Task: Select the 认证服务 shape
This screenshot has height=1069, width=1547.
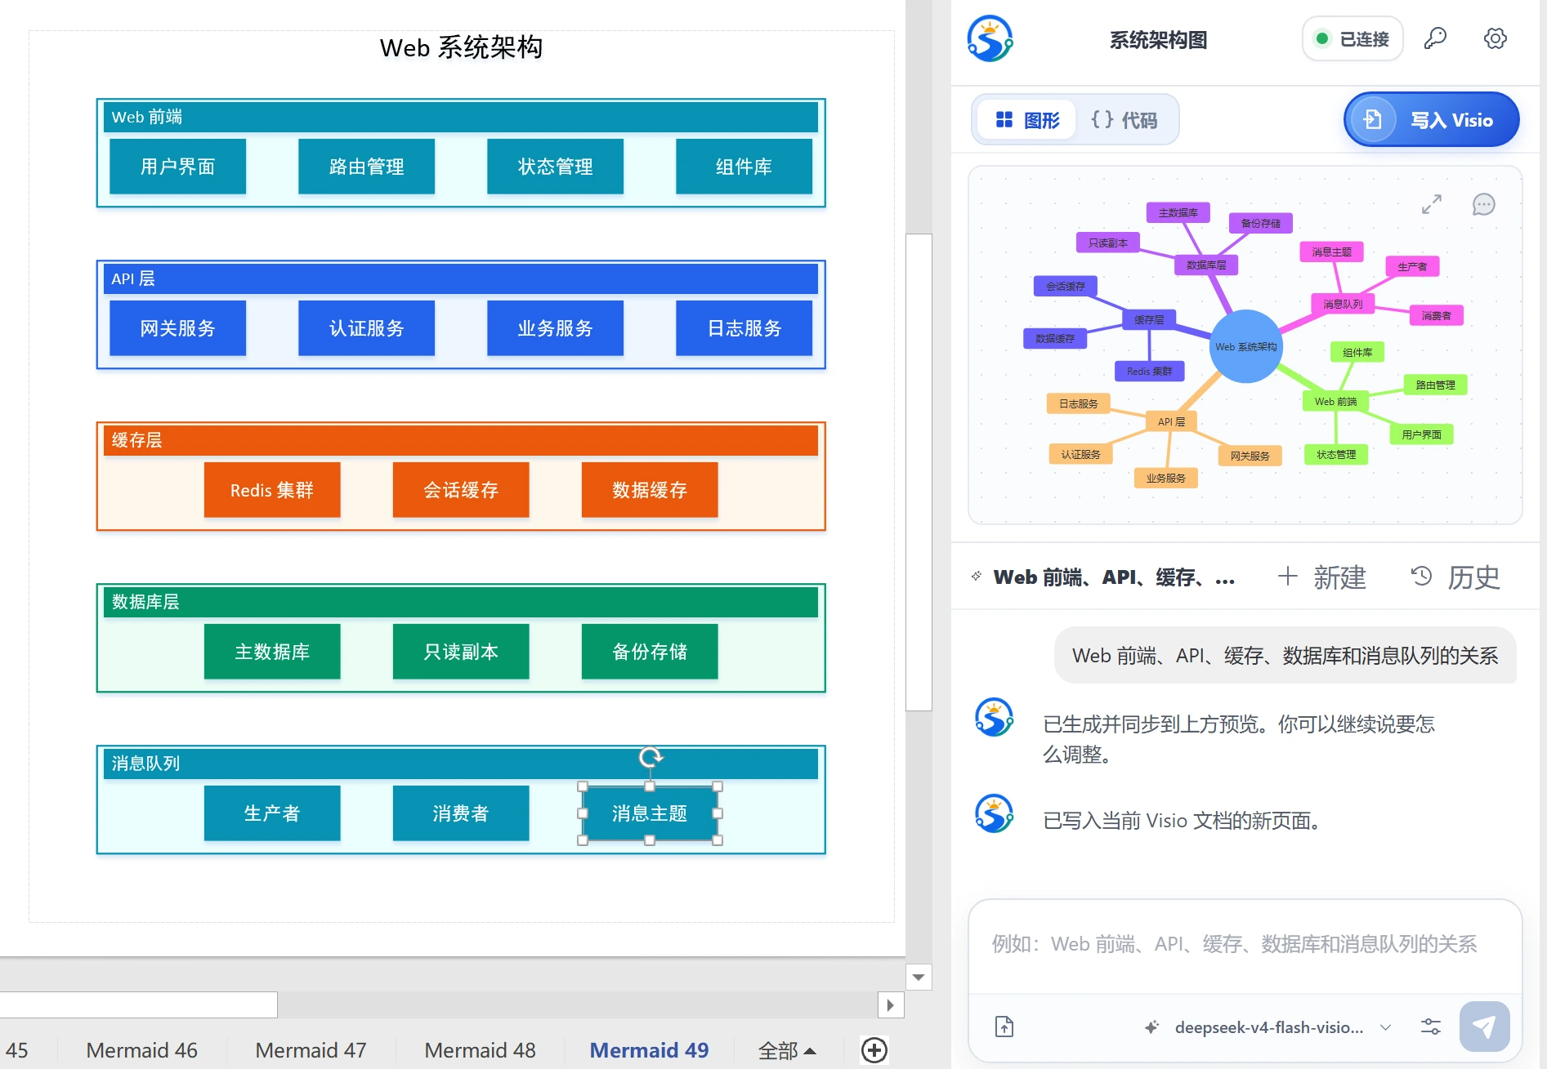Action: pyautogui.click(x=366, y=328)
